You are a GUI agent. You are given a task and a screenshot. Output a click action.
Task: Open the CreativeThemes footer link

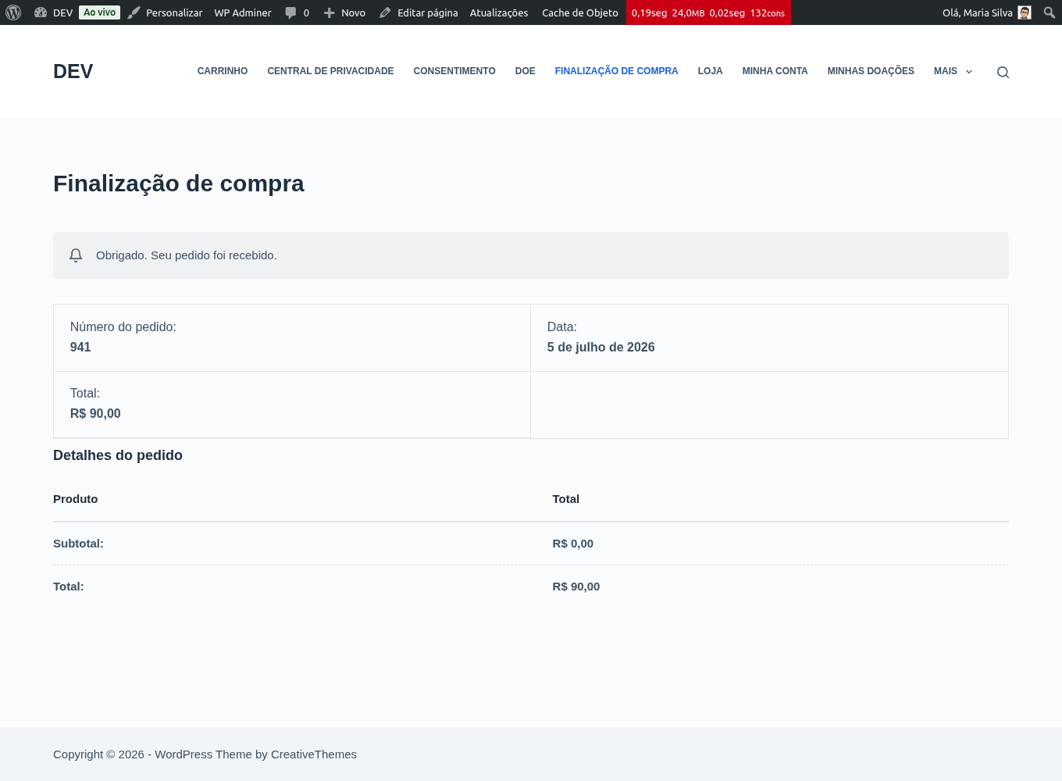tap(314, 754)
